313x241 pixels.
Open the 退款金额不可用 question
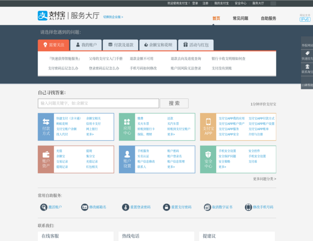click(x=142, y=58)
